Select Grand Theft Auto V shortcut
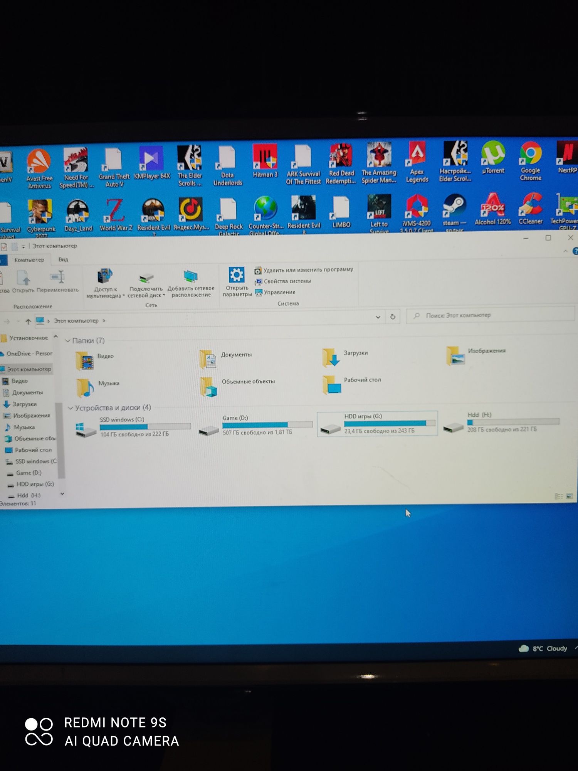 (x=114, y=168)
